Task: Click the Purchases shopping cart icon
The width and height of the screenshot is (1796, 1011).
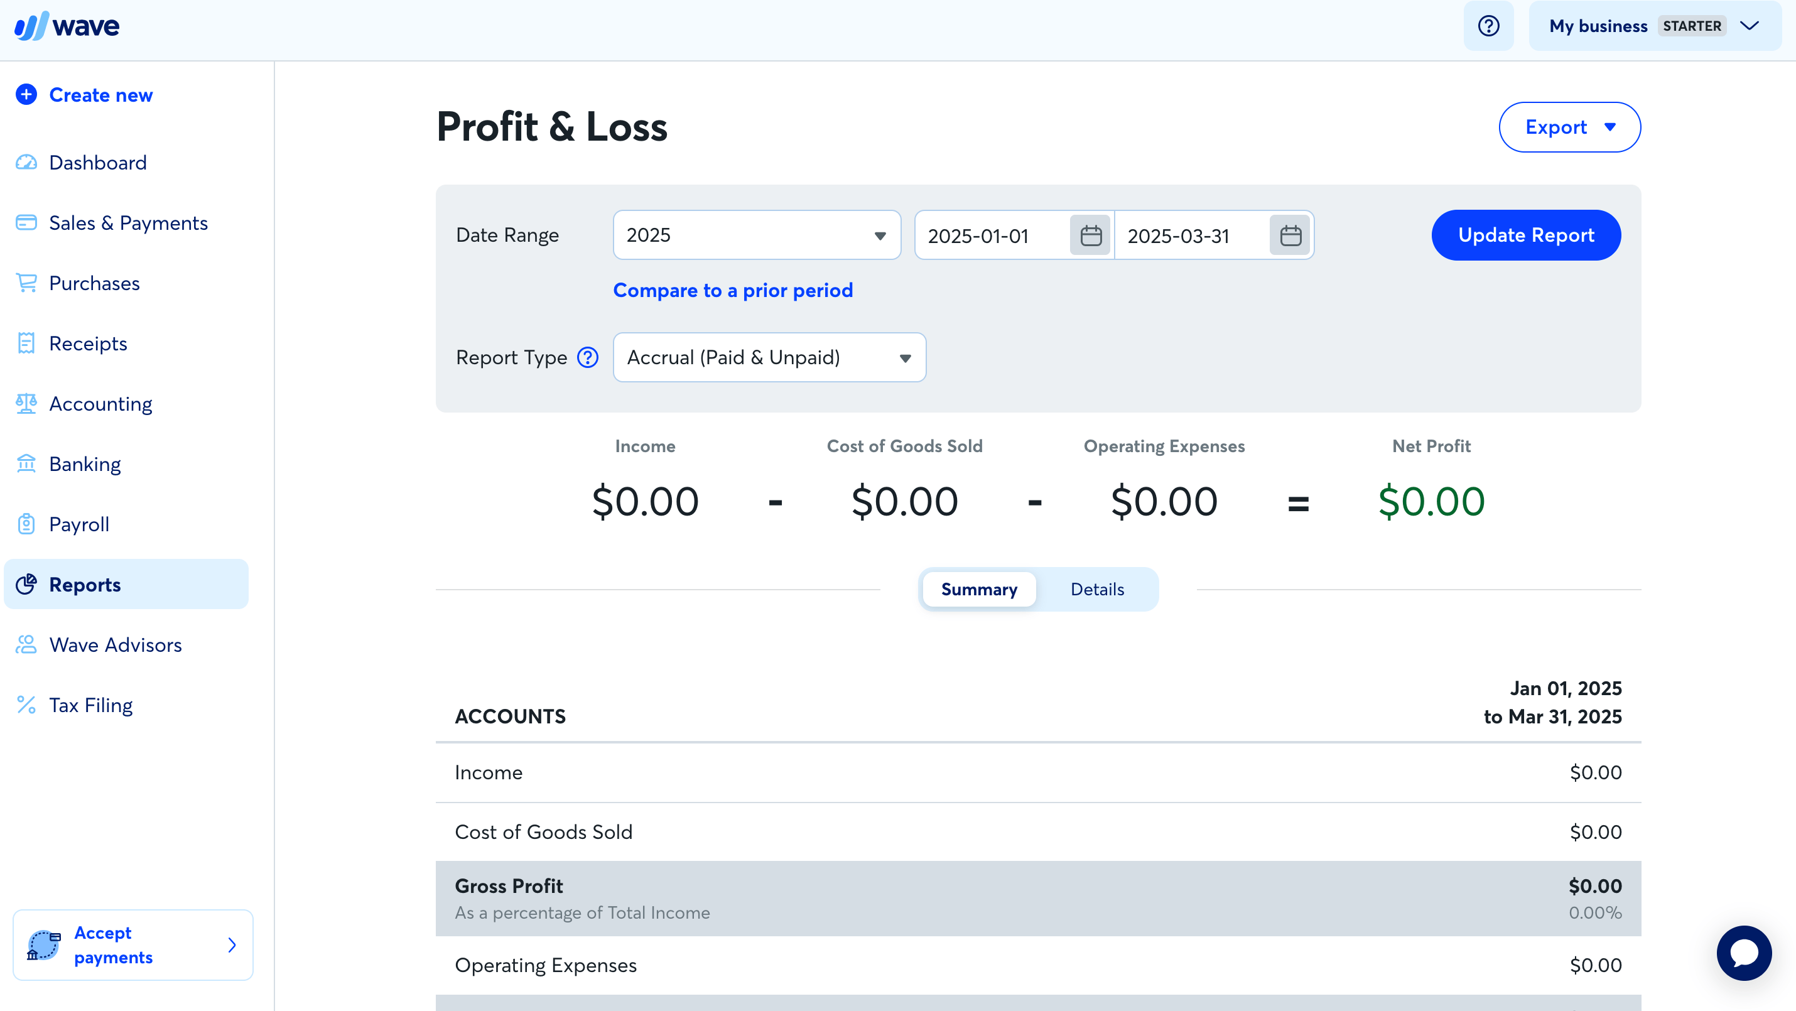Action: coord(26,283)
